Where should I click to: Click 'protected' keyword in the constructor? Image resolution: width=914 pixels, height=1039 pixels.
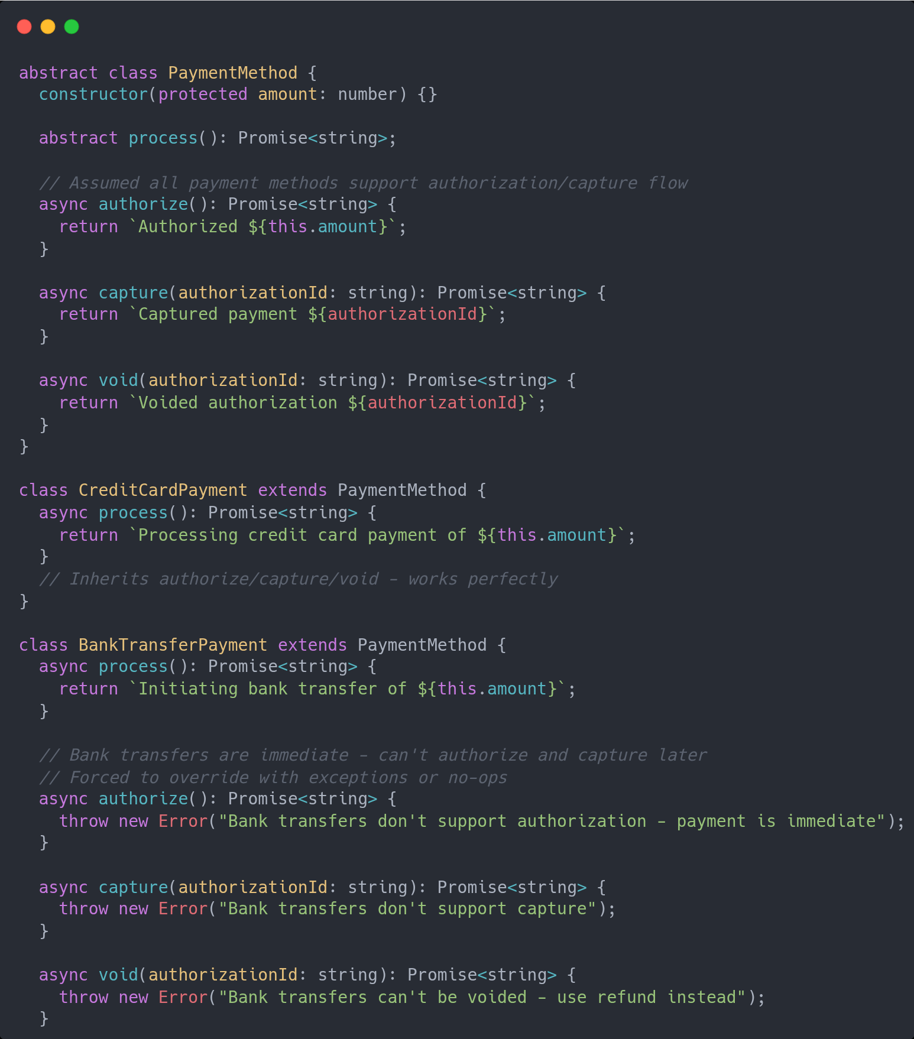203,95
